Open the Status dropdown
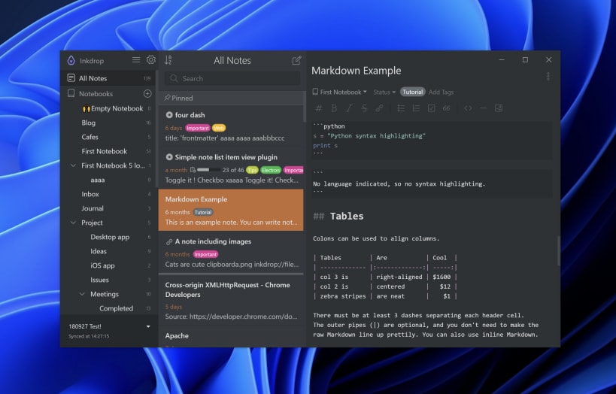This screenshot has width=616, height=394. point(384,92)
